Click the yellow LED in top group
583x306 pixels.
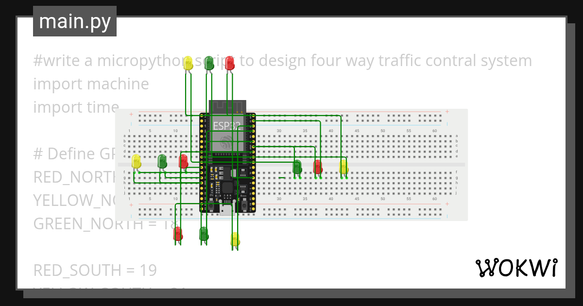188,63
